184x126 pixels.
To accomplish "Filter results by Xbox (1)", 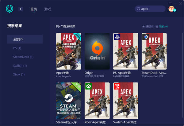I will (19, 74).
